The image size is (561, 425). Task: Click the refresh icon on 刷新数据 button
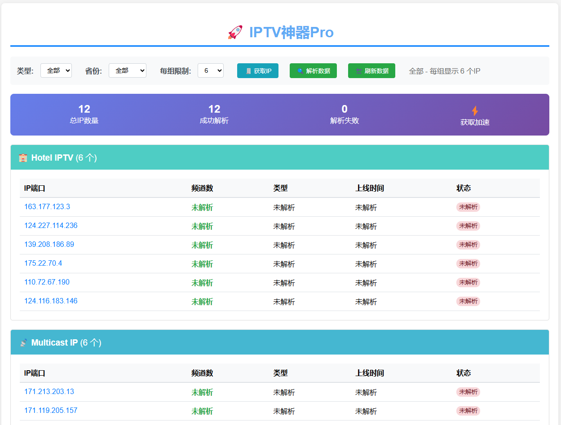[359, 71]
